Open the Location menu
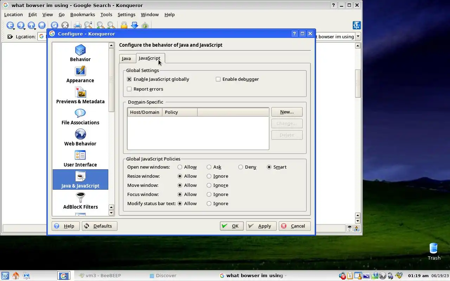Viewport: 450px width, 281px height. coord(13,14)
